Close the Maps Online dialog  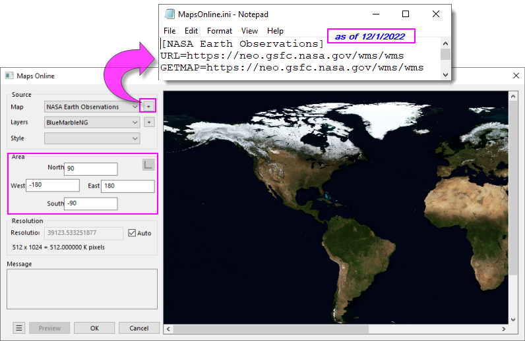515,76
